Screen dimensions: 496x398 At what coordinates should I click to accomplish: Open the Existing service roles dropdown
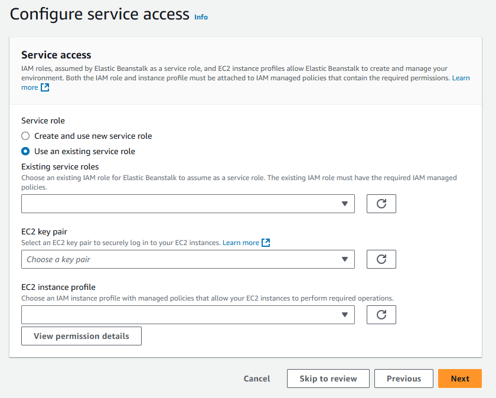188,204
